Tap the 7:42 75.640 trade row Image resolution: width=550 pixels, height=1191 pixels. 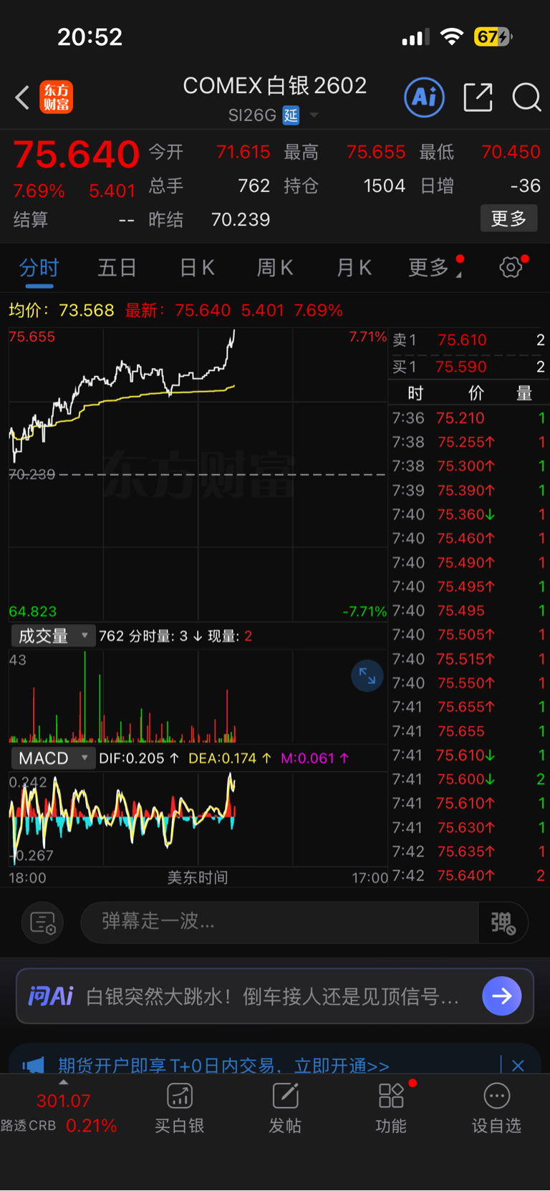point(469,875)
